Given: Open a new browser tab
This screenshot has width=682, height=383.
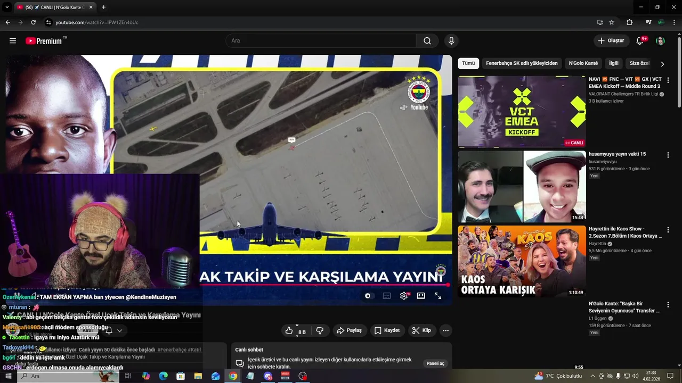Looking at the screenshot, I should [x=103, y=7].
